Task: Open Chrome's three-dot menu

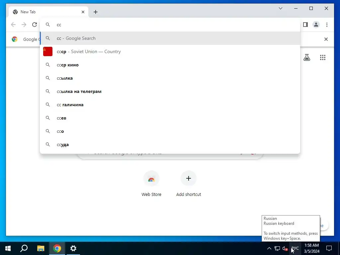Action: 327,25
